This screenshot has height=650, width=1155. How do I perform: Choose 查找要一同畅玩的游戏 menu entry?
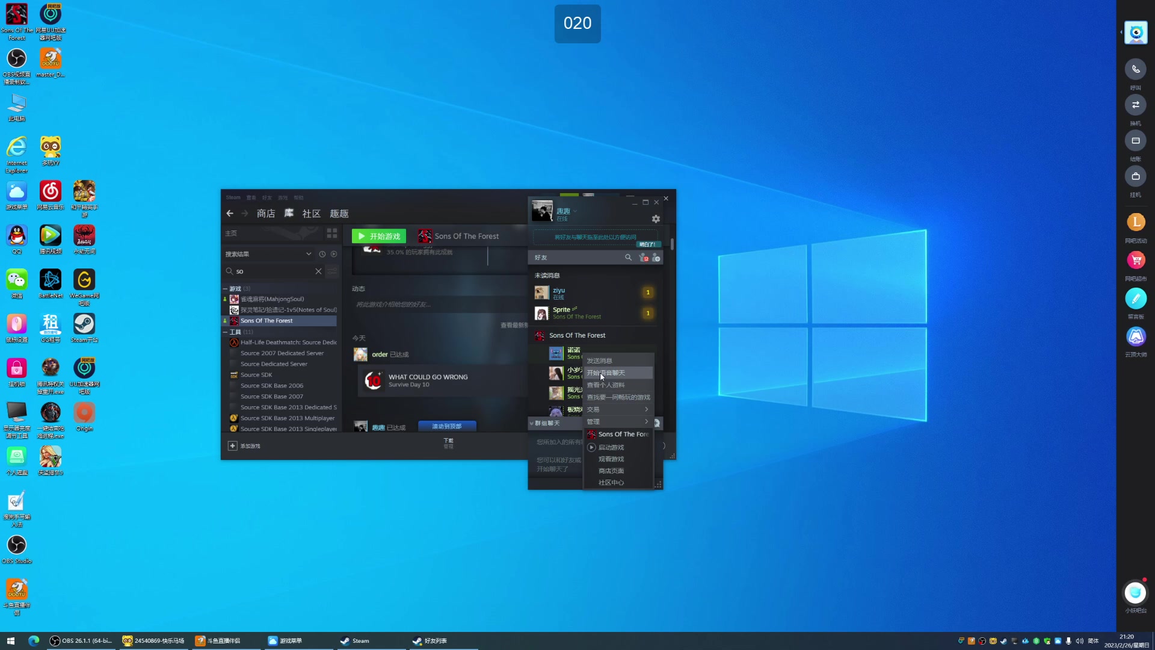pos(618,397)
